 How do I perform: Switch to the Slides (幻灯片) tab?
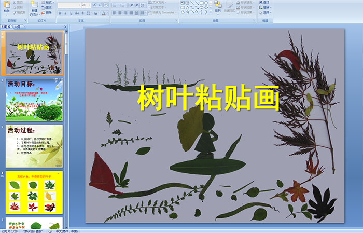pos(6,27)
